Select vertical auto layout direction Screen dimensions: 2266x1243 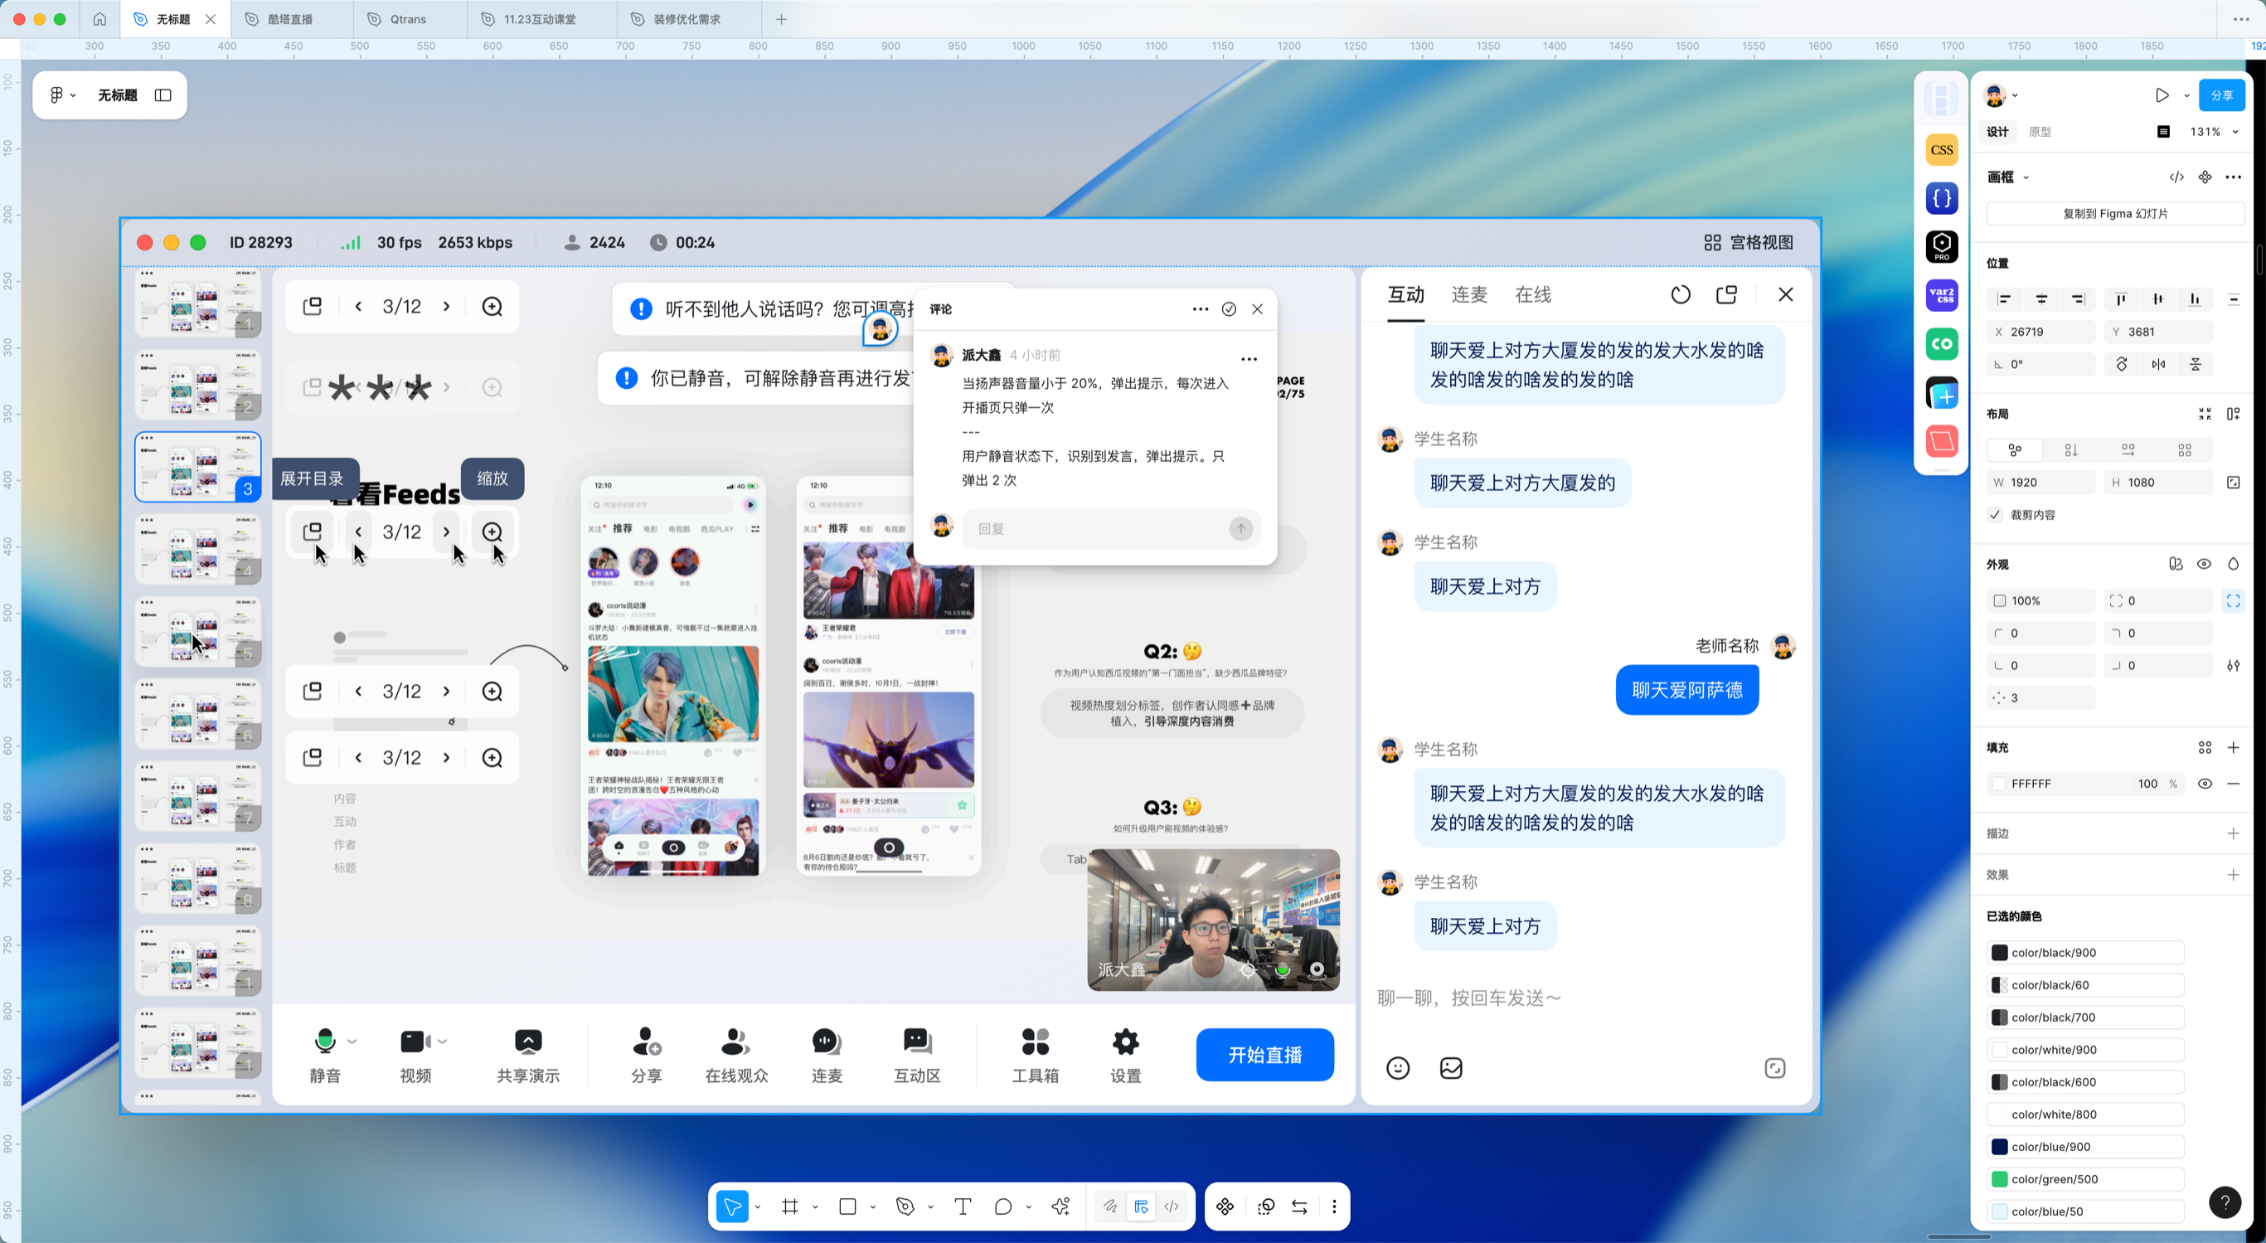2070,449
